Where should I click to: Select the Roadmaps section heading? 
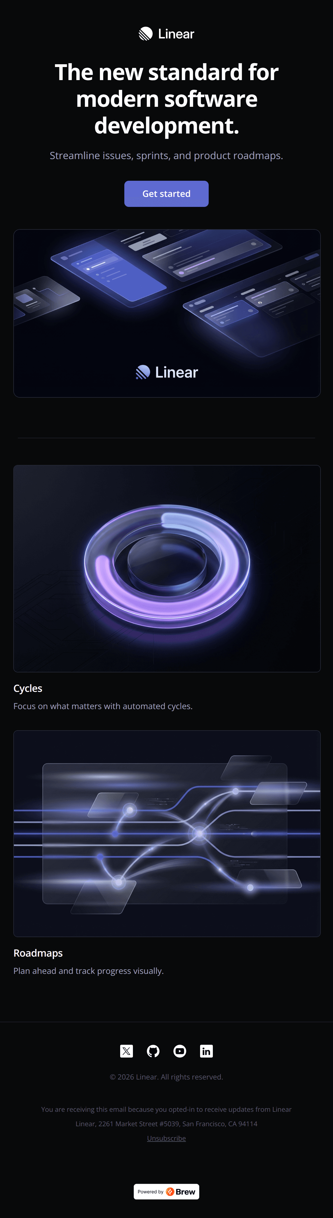pyautogui.click(x=38, y=953)
